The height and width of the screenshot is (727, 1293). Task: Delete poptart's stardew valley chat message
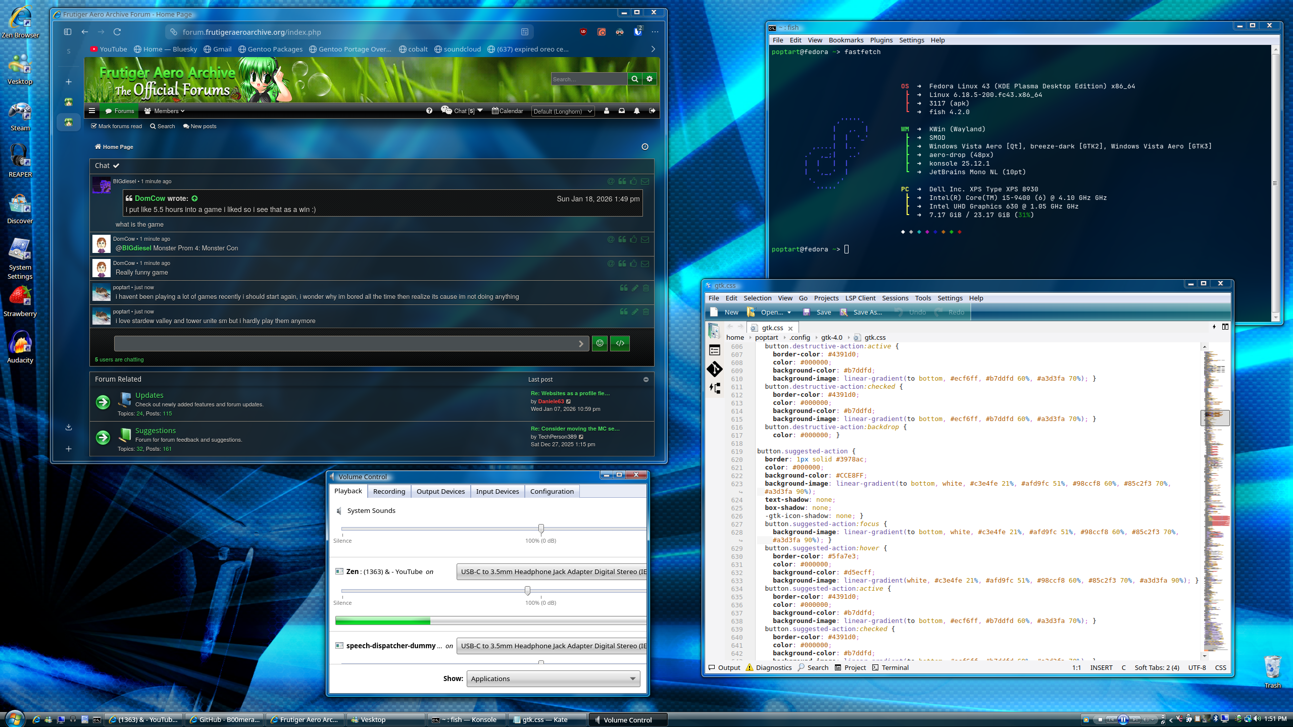pyautogui.click(x=646, y=311)
